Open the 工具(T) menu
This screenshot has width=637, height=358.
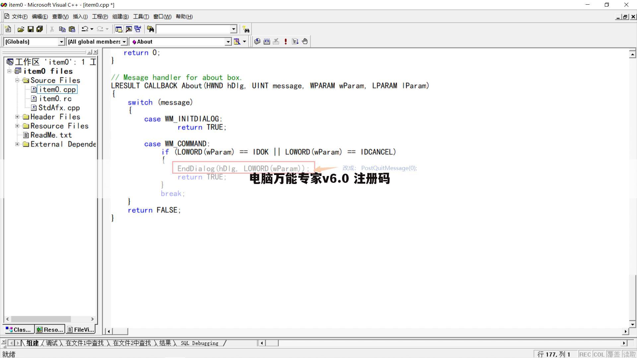pos(141,17)
